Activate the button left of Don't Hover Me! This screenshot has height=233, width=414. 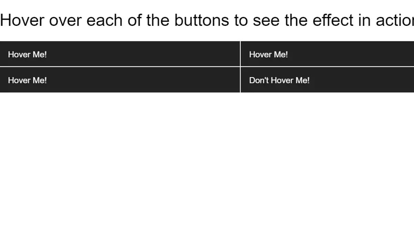120,80
